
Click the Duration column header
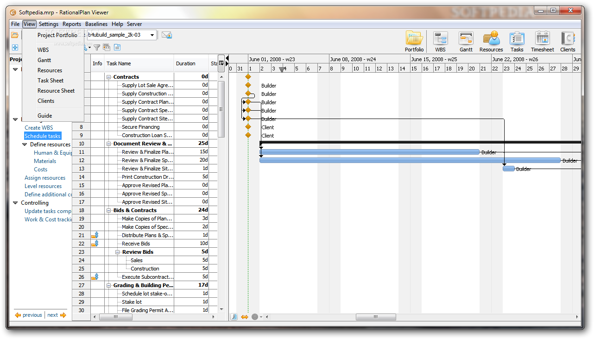(191, 63)
